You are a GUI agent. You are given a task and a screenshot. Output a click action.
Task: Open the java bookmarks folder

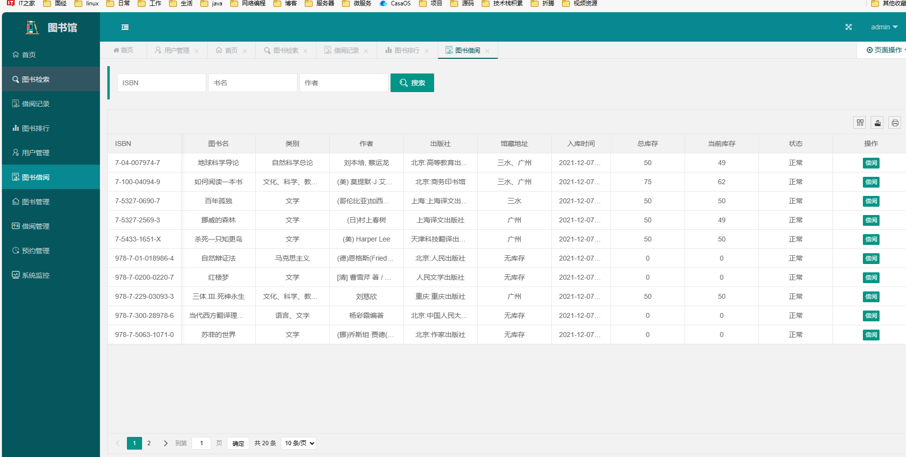[x=212, y=3]
